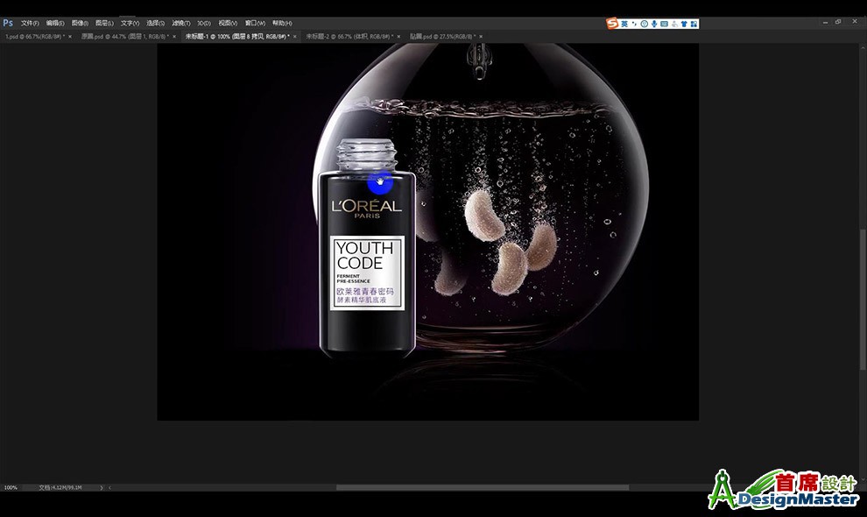Close the 1.psd document tab

click(x=70, y=37)
